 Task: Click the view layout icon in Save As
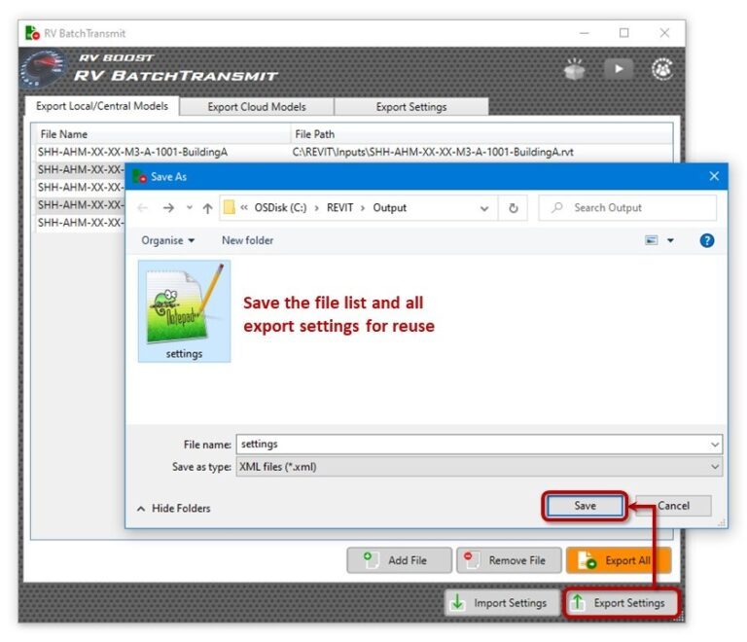click(x=652, y=240)
